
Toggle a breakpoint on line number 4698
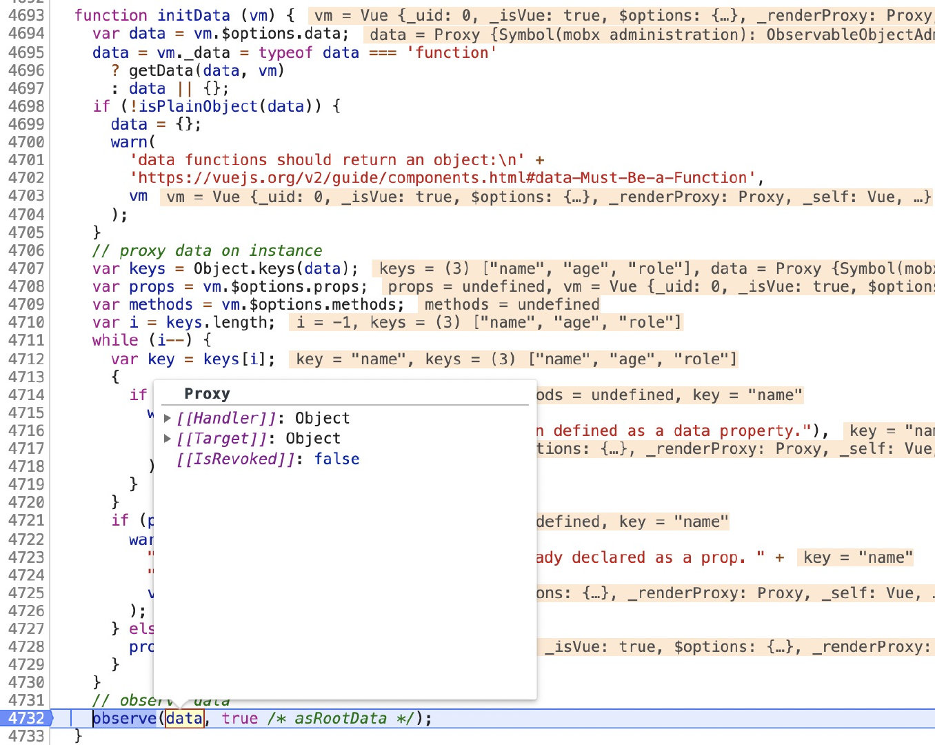26,106
